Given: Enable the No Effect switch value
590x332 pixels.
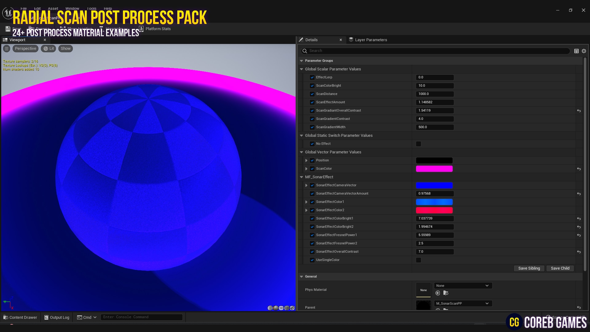Looking at the screenshot, I should tap(418, 144).
